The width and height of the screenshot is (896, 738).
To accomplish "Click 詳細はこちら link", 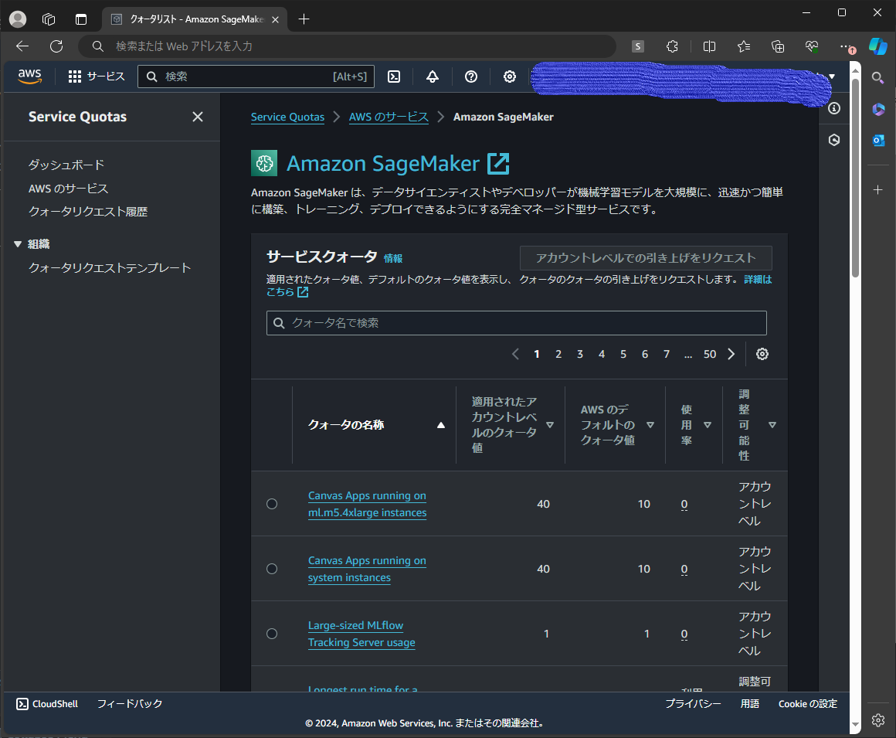I will click(758, 280).
